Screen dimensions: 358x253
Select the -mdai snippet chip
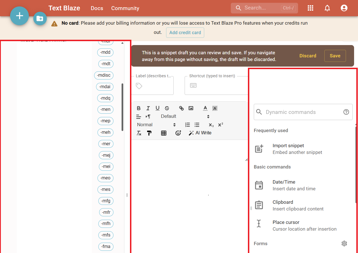pos(105,87)
